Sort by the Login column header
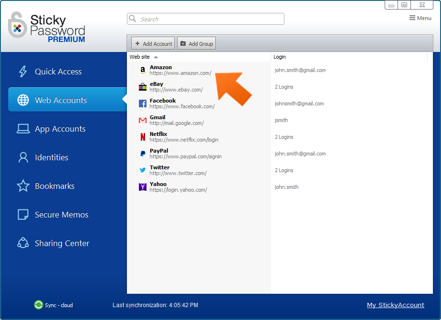The image size is (441, 320). (349, 57)
